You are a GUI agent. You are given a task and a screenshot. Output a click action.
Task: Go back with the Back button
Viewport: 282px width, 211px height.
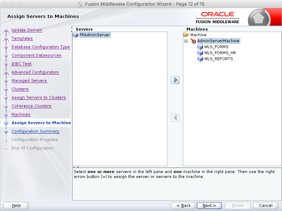tap(183, 205)
